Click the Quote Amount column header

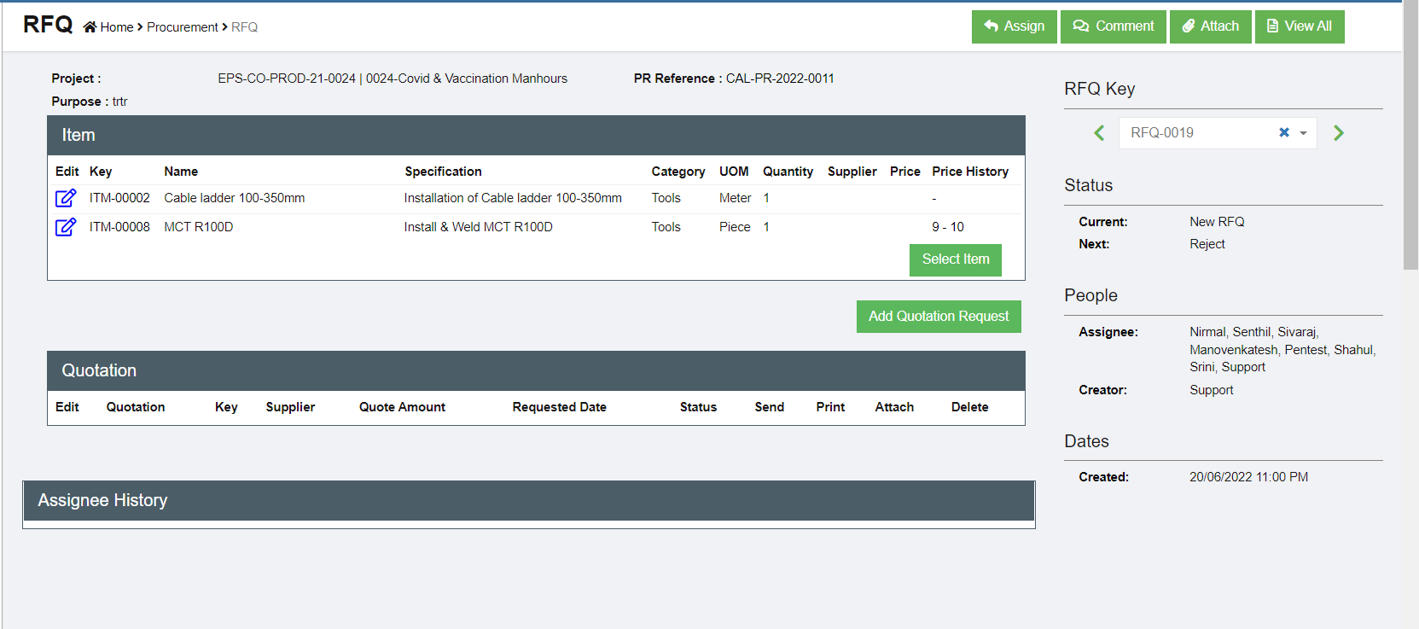click(x=402, y=407)
